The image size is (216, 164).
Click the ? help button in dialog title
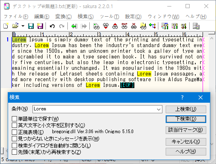[x=182, y=97]
